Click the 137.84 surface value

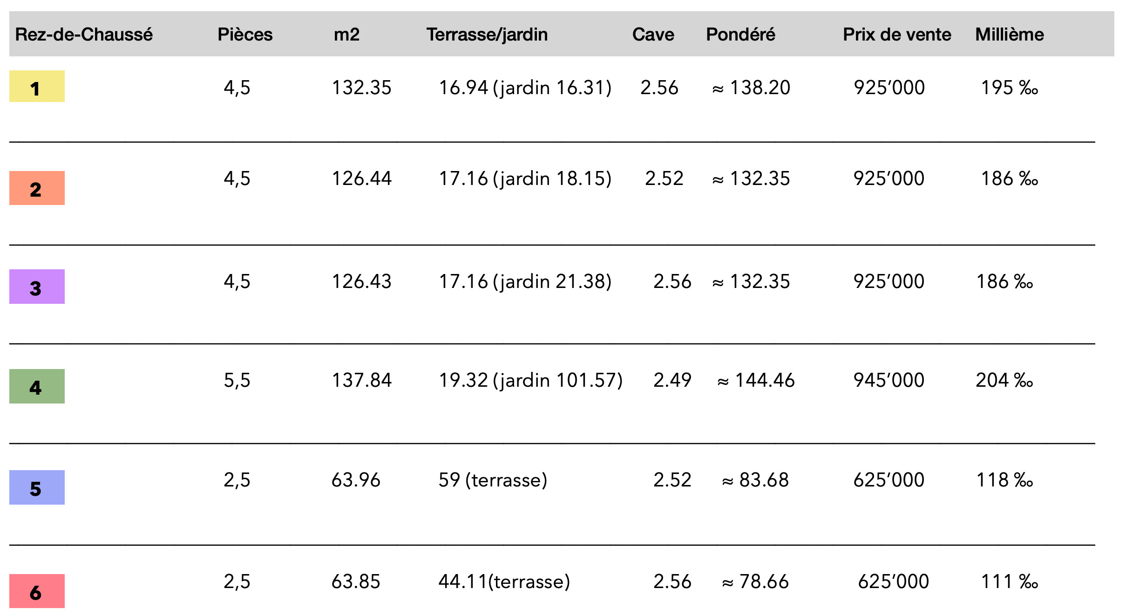click(361, 380)
